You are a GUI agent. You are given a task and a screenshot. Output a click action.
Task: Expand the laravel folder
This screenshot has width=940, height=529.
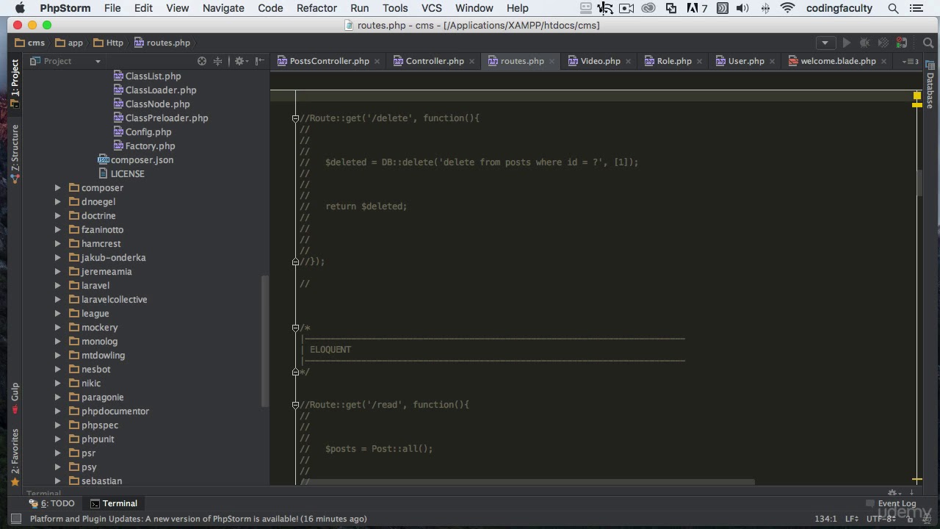(x=58, y=285)
